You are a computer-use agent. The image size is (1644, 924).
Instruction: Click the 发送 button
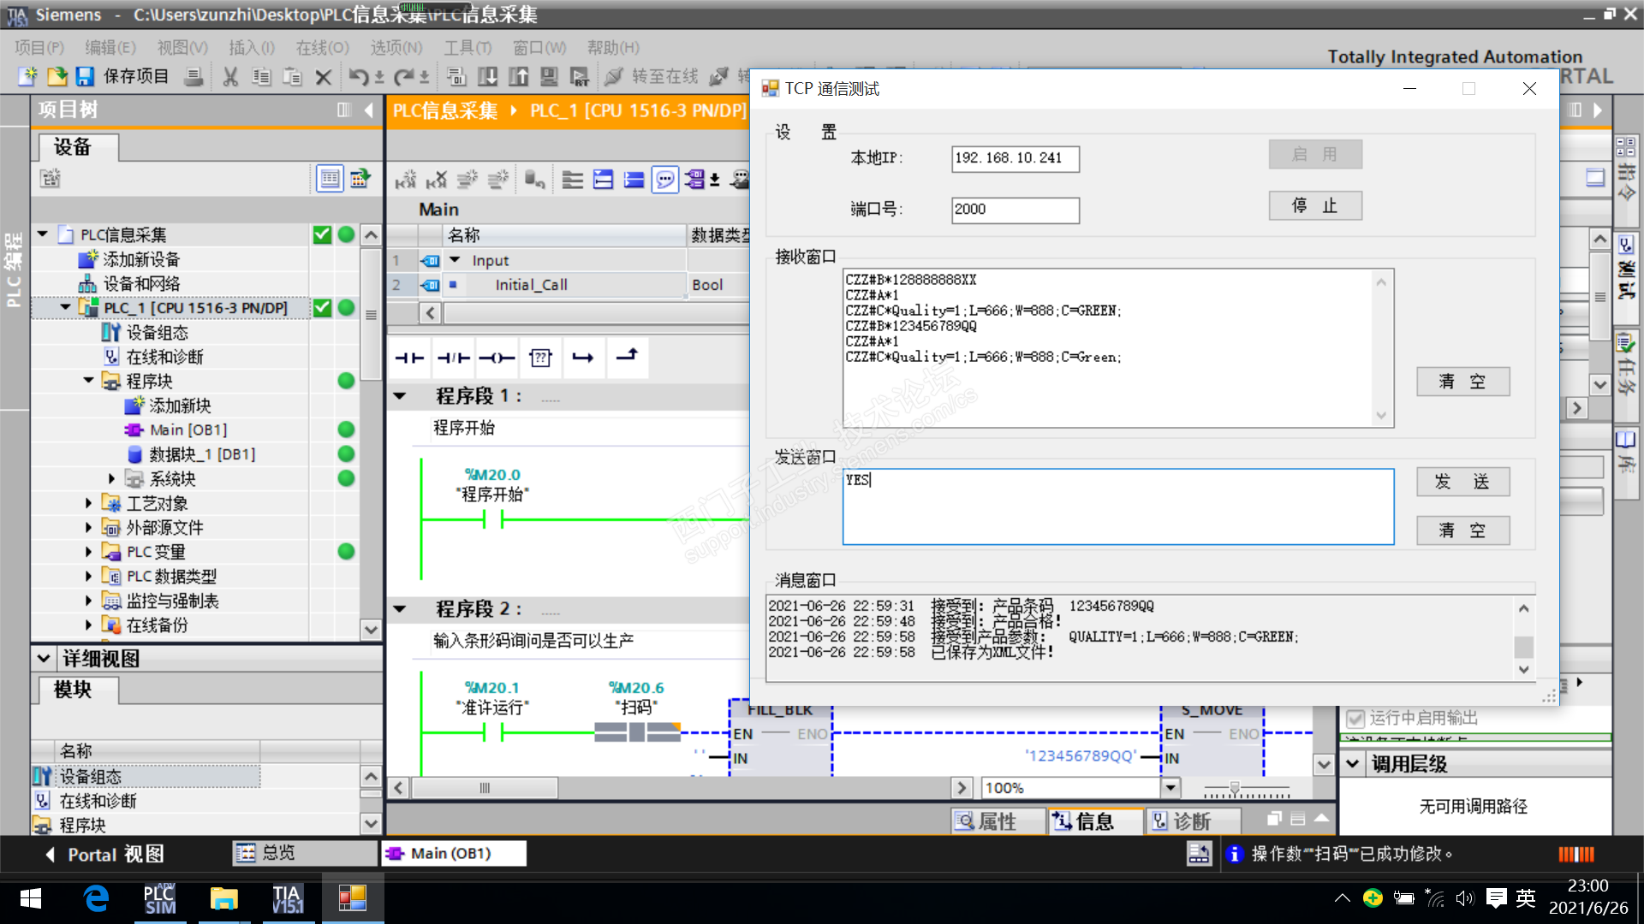tap(1462, 482)
